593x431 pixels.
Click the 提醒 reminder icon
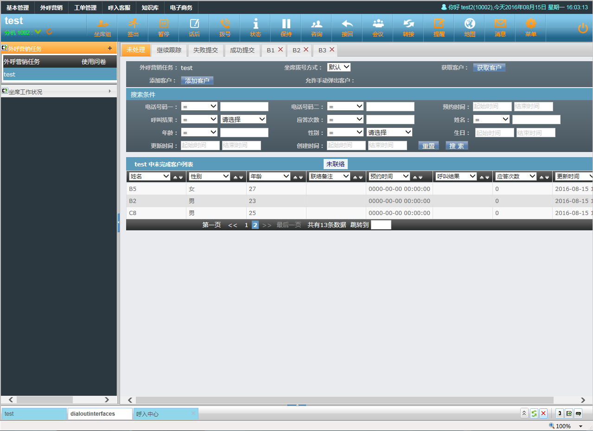[439, 24]
